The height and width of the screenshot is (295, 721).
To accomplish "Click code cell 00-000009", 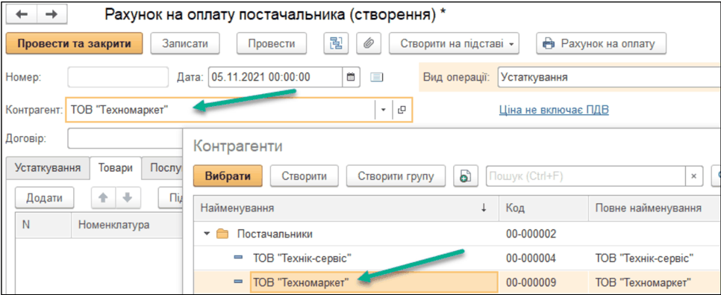I will [531, 282].
